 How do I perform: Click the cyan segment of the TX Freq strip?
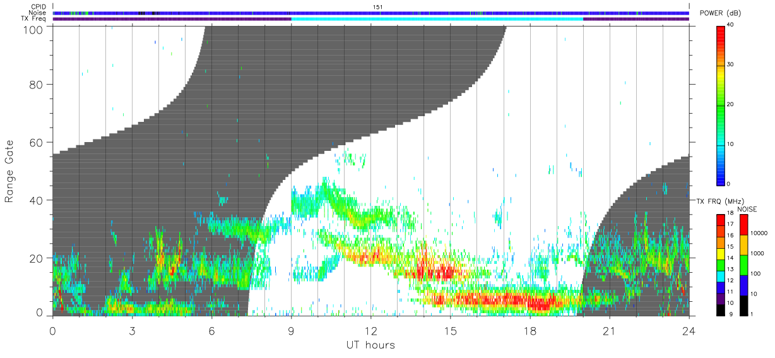[x=437, y=19]
